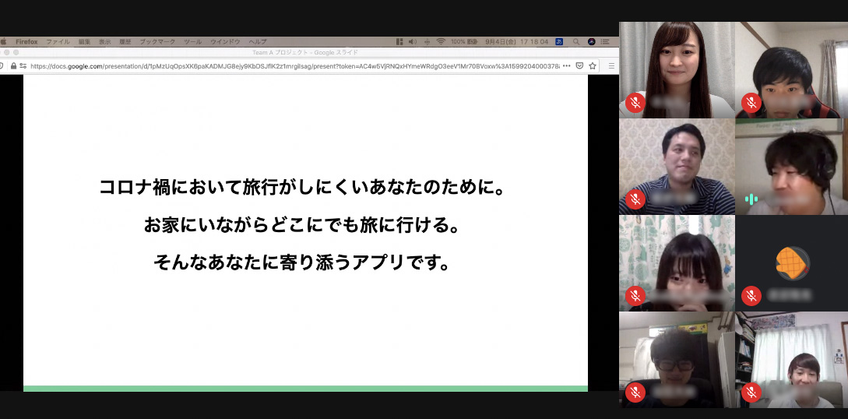The width and height of the screenshot is (848, 419).
Task: Click the green speaking indicator on headphones tile
Action: coord(751,199)
